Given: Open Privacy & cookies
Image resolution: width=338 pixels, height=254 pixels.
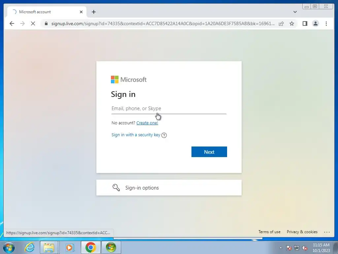Looking at the screenshot, I should 302,232.
